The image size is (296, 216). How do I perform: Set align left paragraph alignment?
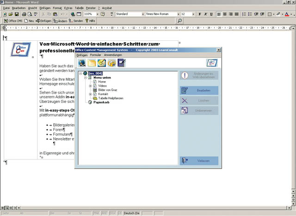pos(219,14)
